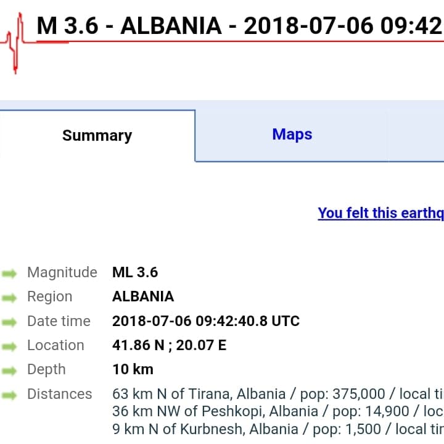Click the Distances field label
The height and width of the screenshot is (444, 444).
[59, 394]
